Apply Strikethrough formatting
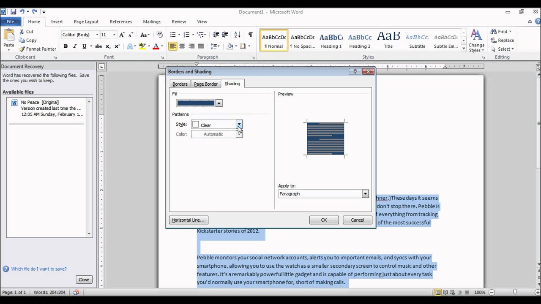Viewport: 541px width, 304px height. 98,46
